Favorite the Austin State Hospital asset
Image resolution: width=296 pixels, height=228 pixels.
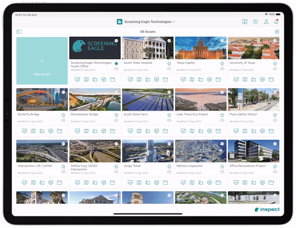coord(169,63)
